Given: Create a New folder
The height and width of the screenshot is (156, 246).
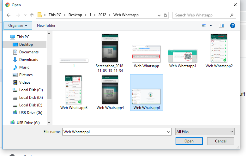Looking at the screenshot, I should tap(46, 26).
